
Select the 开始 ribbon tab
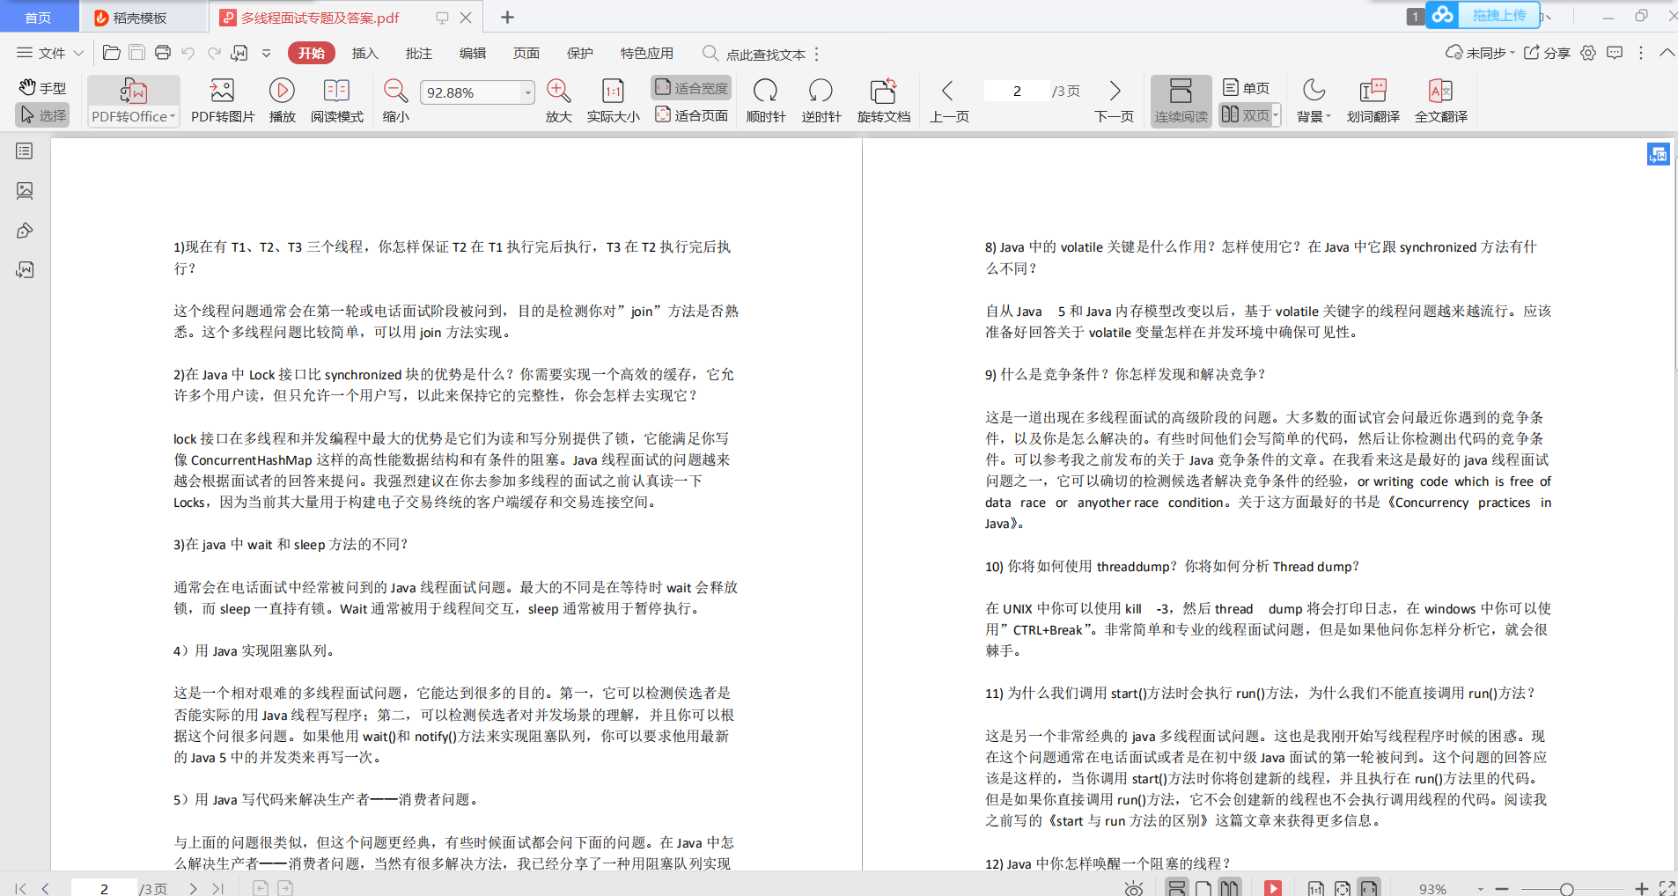tap(312, 53)
